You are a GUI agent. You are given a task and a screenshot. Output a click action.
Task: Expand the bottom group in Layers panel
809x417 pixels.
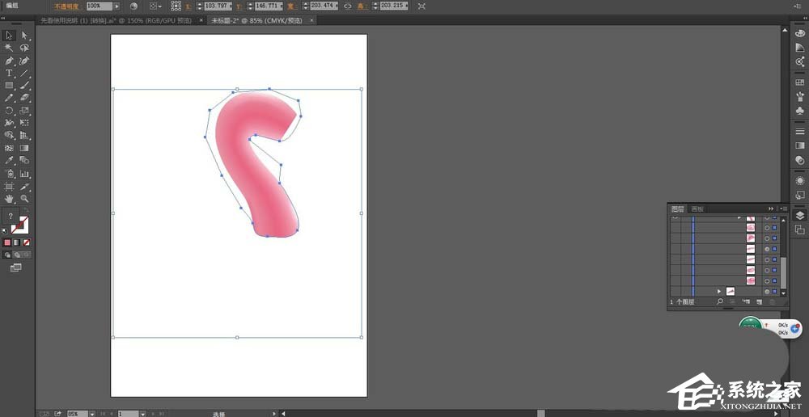tap(719, 291)
